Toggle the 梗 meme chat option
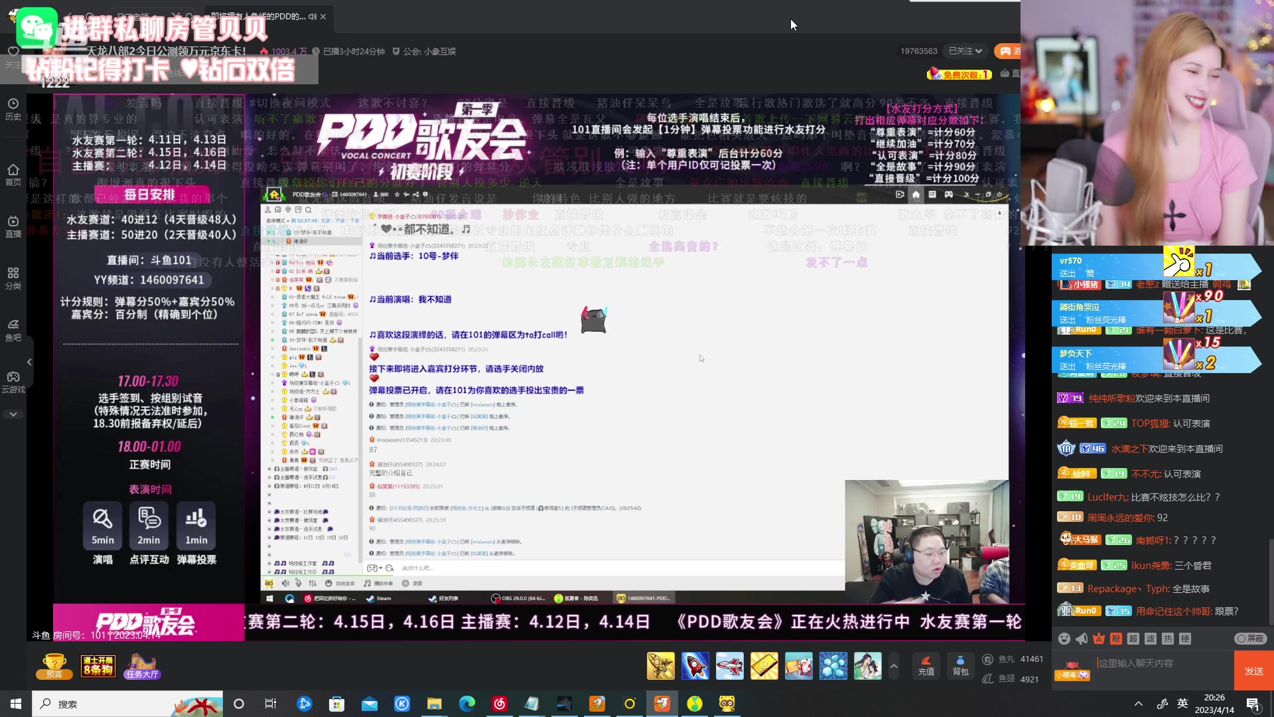 click(1185, 639)
